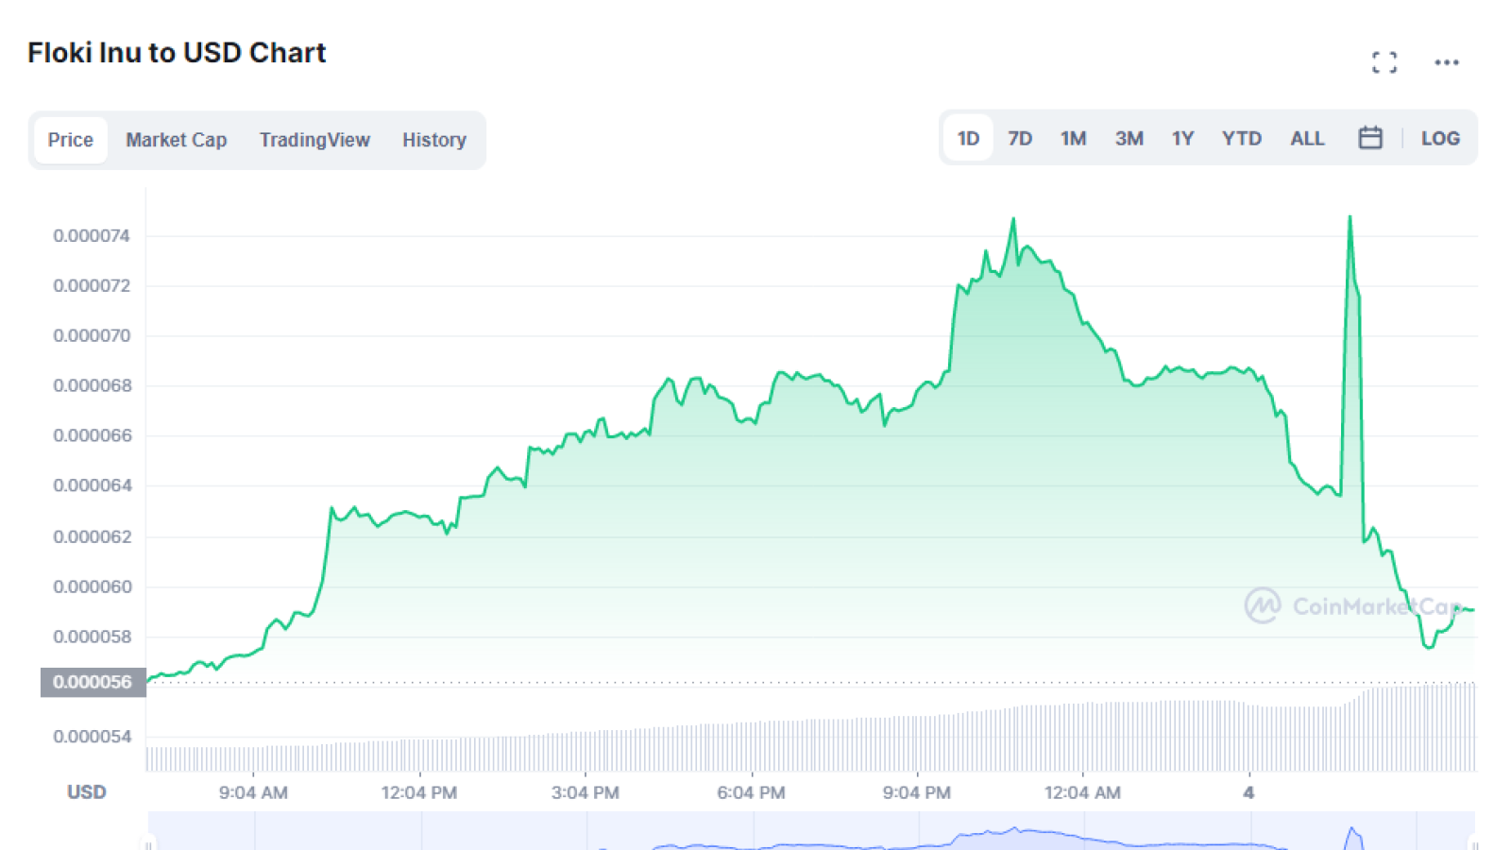The width and height of the screenshot is (1511, 850).
Task: Click the 3:04 PM time axis label
Action: 585,792
